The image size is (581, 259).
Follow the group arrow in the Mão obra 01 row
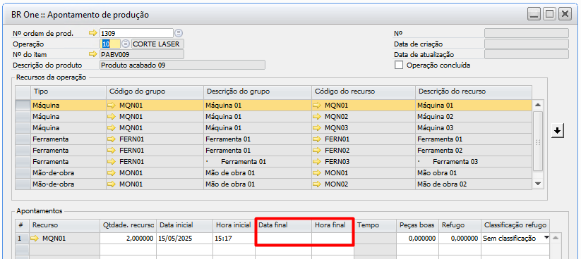point(112,173)
